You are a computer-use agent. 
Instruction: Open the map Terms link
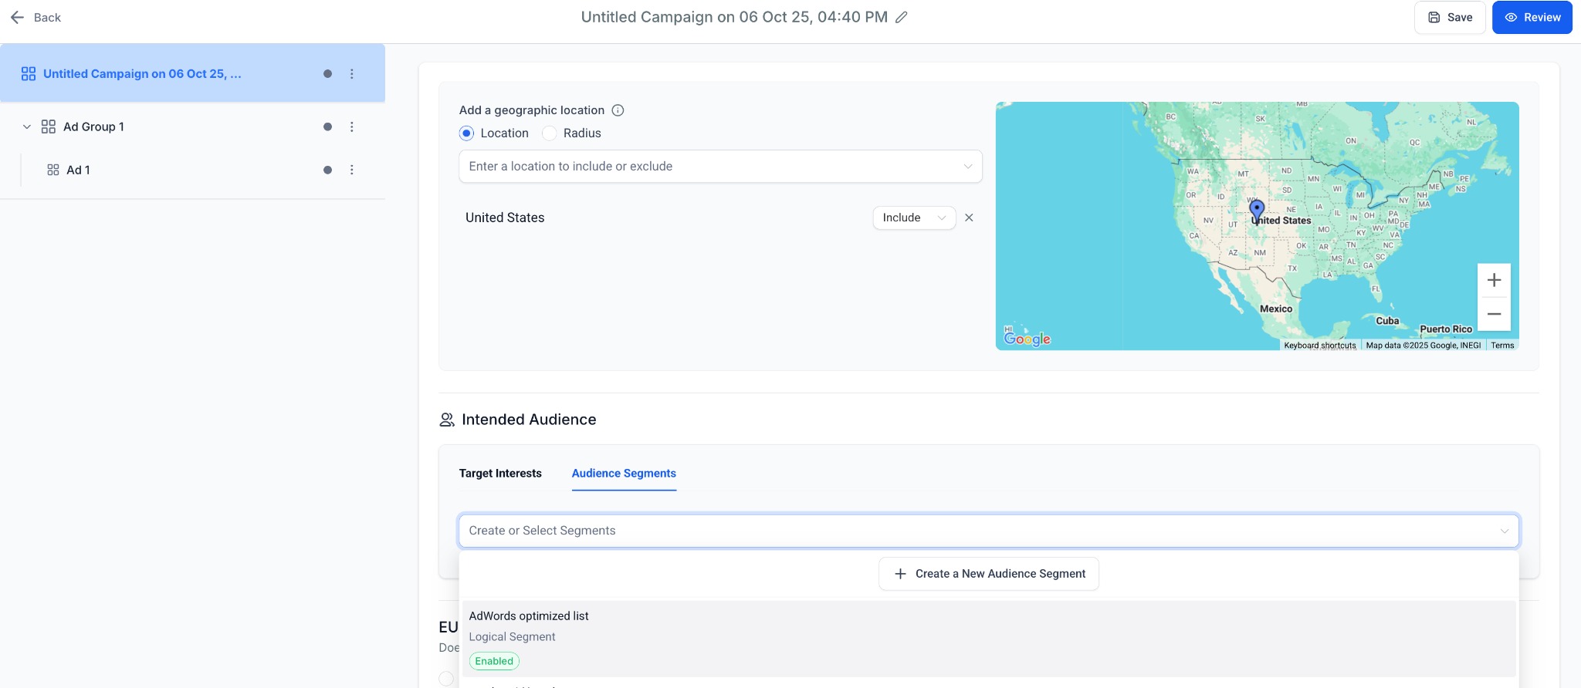click(1502, 346)
